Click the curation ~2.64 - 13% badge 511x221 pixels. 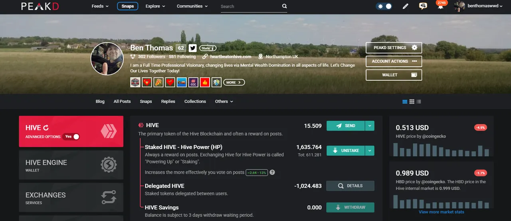tap(257, 172)
